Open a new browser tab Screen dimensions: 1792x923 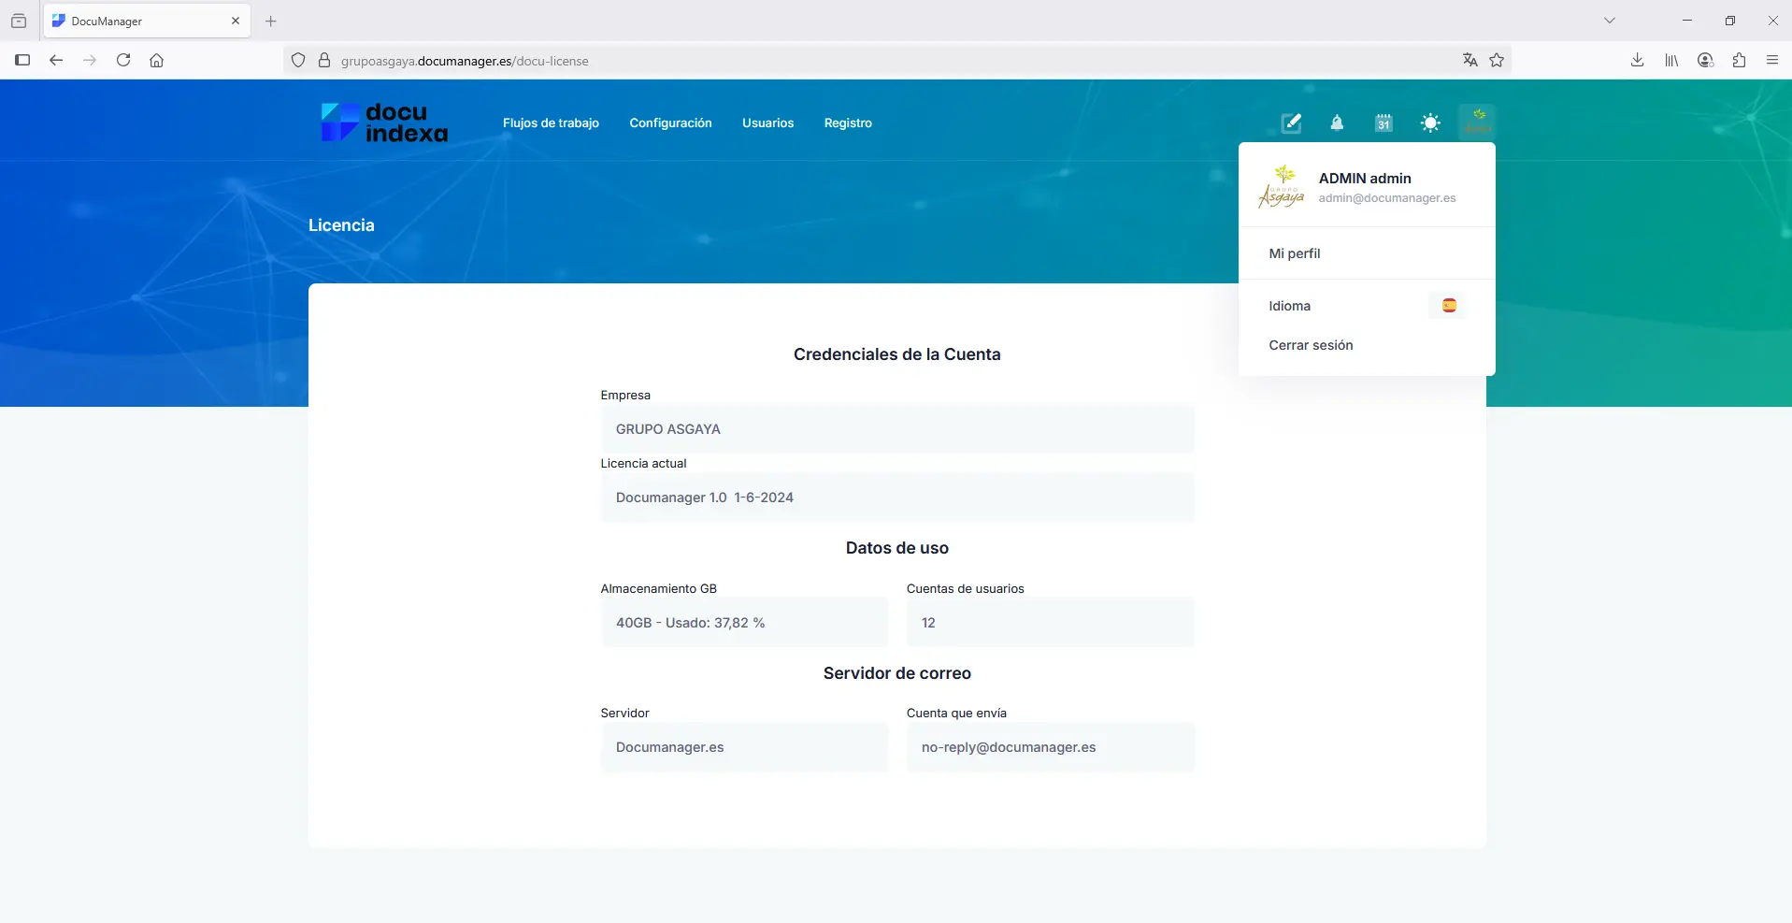[271, 21]
